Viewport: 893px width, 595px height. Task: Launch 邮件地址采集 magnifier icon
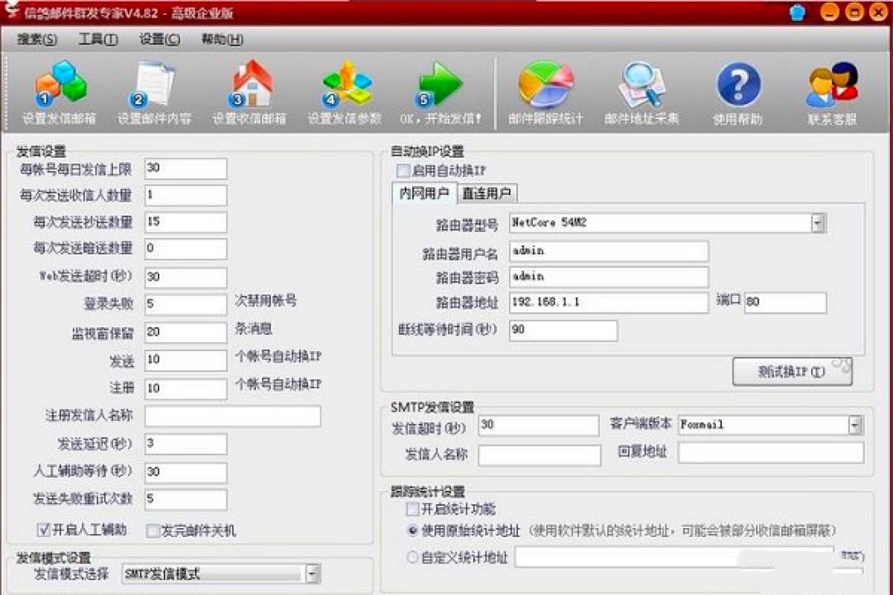click(x=641, y=86)
